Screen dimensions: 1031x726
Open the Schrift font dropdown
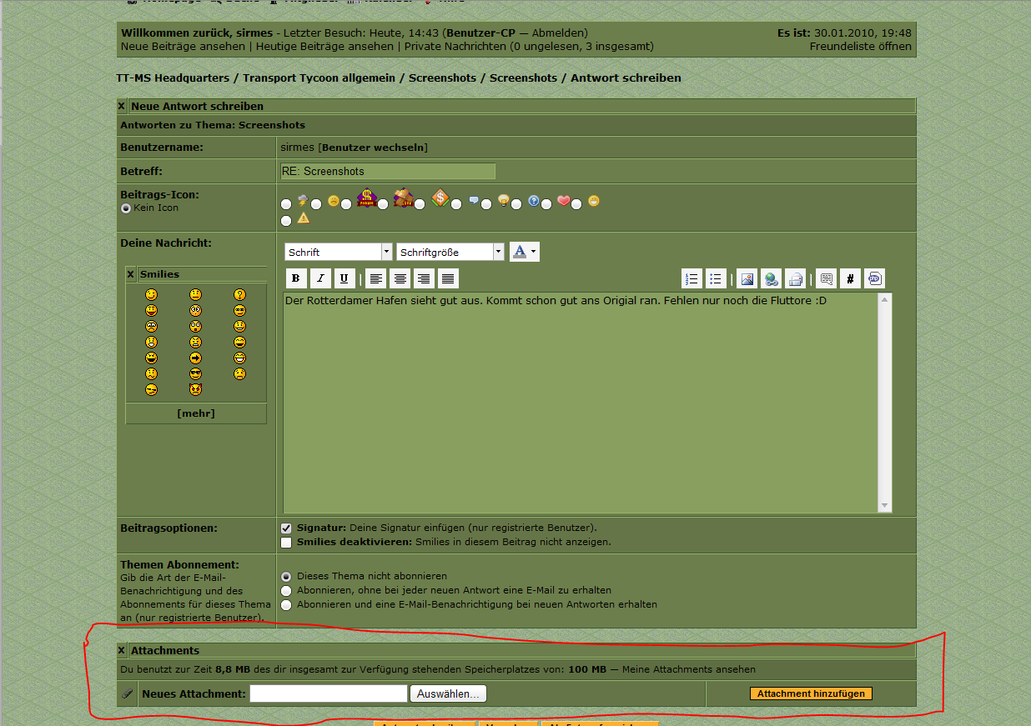[338, 252]
